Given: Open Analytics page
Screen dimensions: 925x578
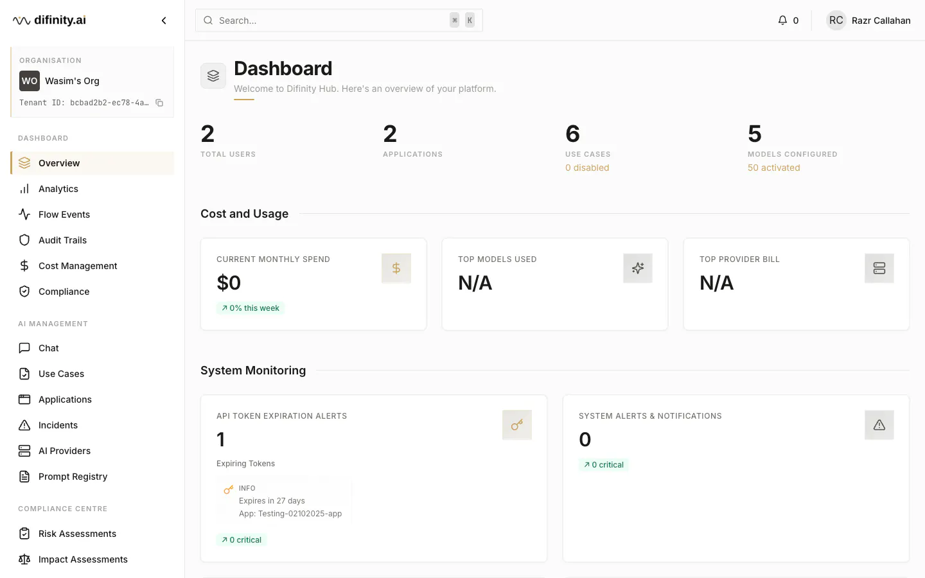Looking at the screenshot, I should click(x=92, y=189).
